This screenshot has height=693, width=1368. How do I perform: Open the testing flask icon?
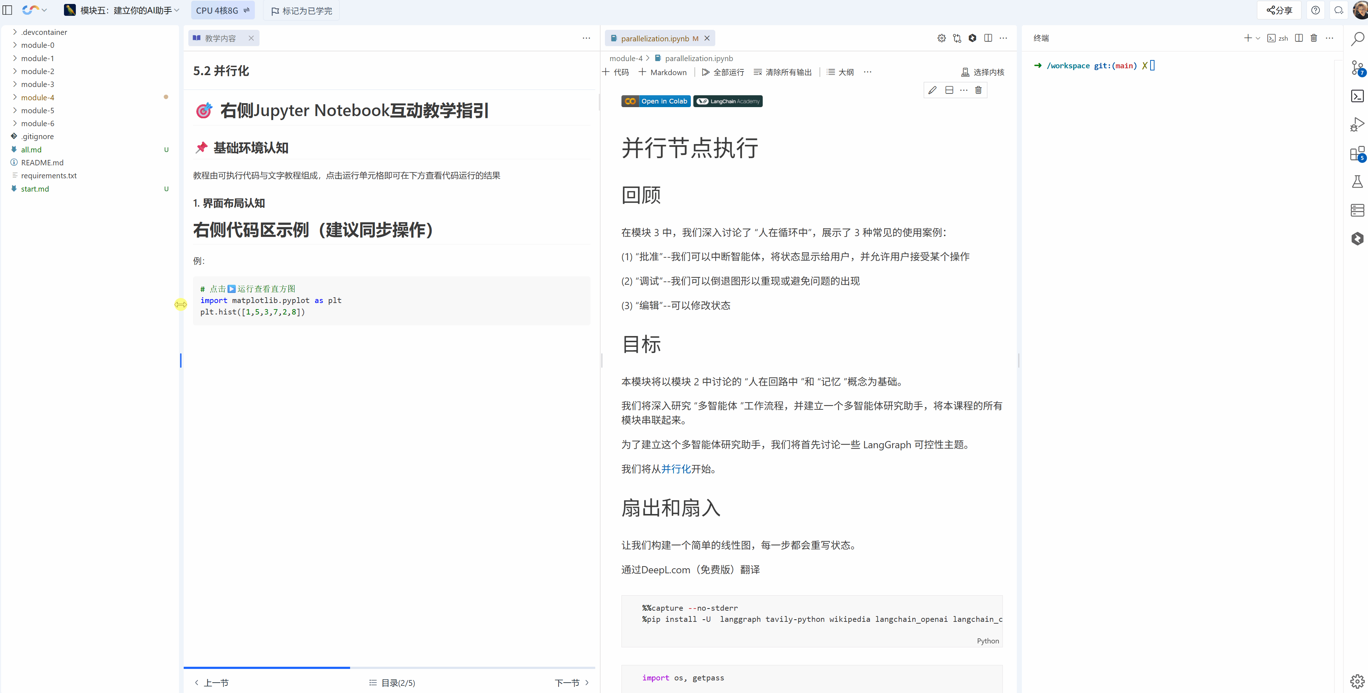click(x=1357, y=182)
